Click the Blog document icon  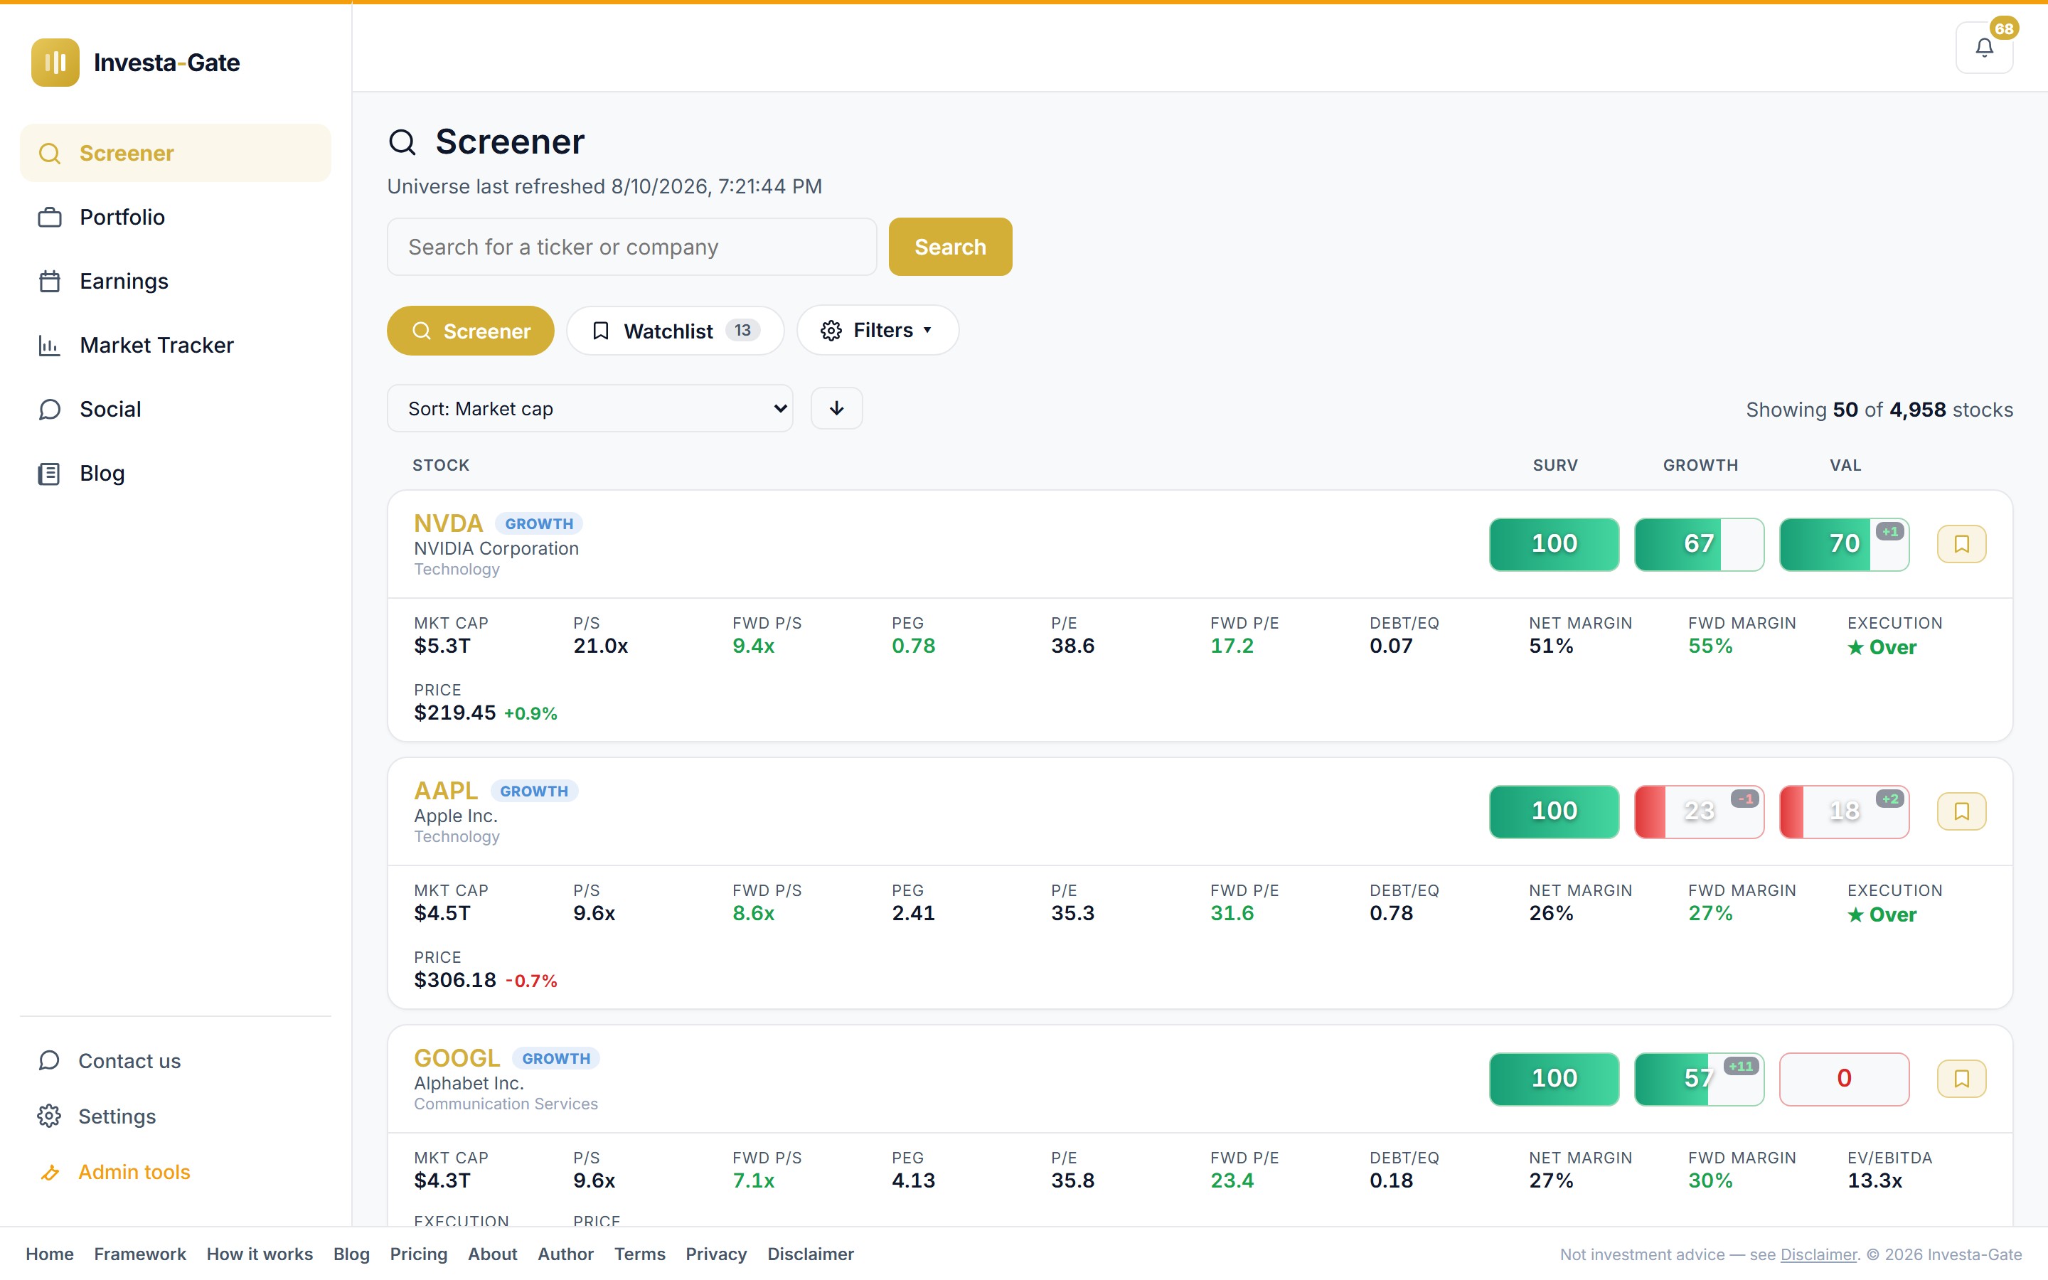tap(50, 473)
